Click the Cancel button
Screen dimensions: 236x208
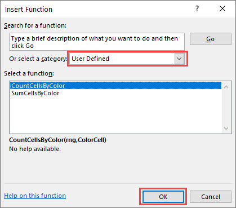[x=211, y=197]
